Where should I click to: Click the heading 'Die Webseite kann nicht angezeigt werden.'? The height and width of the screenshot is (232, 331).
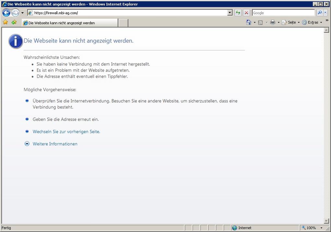click(78, 41)
